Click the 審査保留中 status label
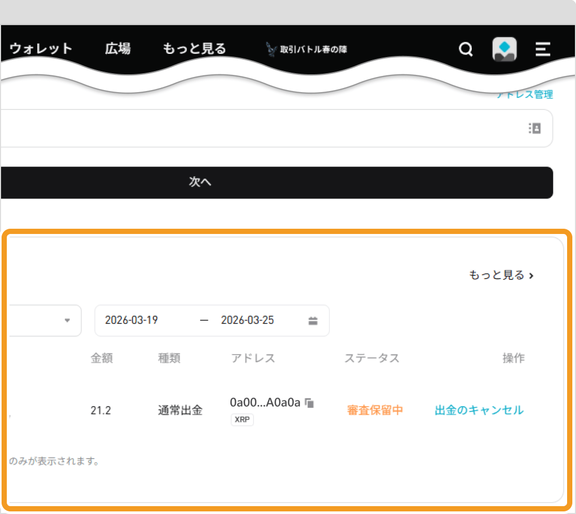 click(x=375, y=410)
